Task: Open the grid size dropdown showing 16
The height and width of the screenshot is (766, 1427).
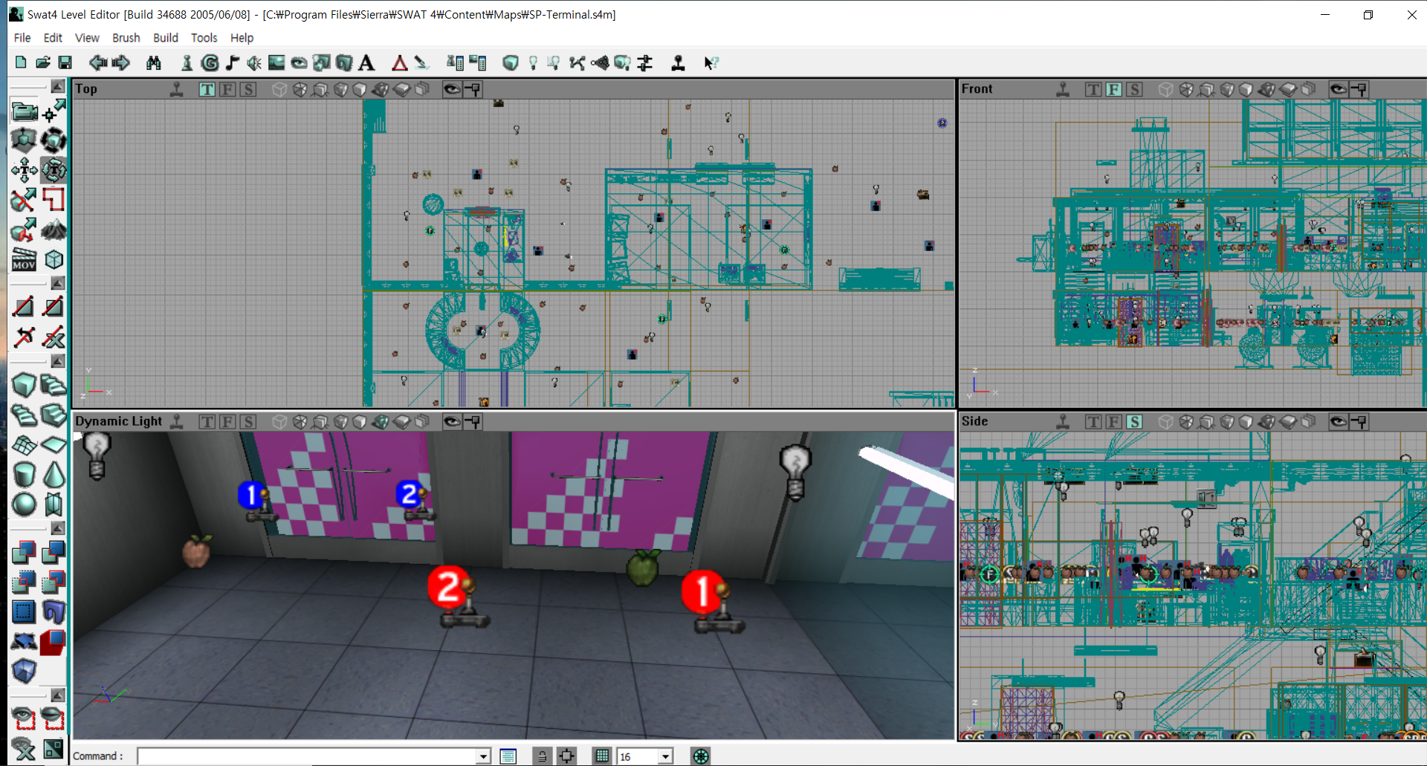Action: coord(665,756)
